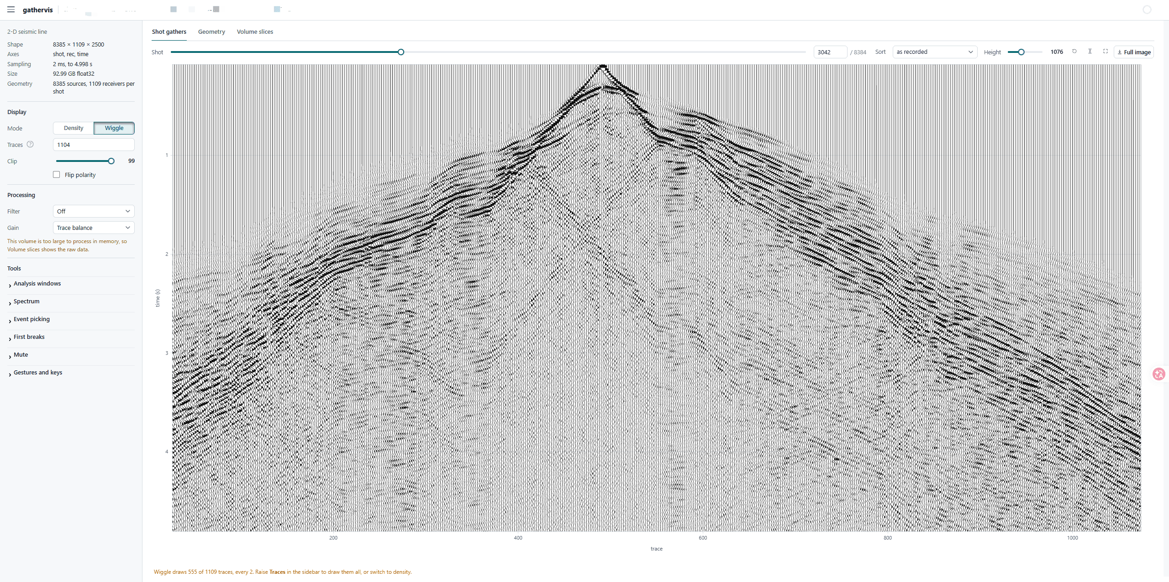The image size is (1169, 582).
Task: Click the Processing section heading
Action: tap(21, 195)
